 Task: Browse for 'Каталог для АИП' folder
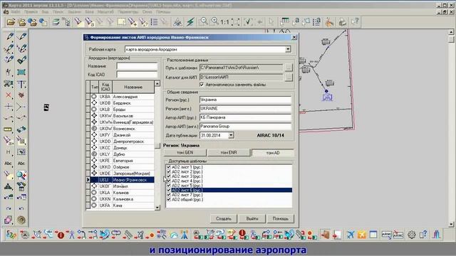[288, 78]
